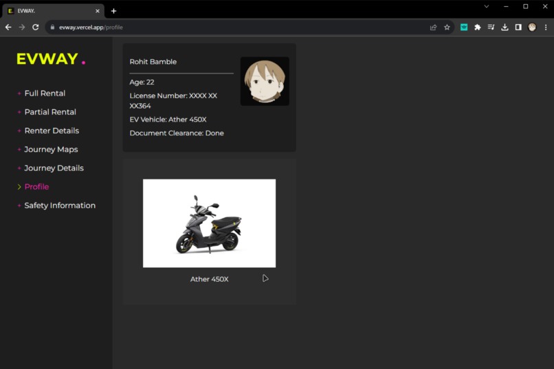The height and width of the screenshot is (369, 554).
Task: Bookmark page with star icon
Action: [447, 27]
